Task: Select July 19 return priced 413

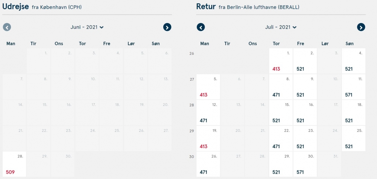Action: click(208, 138)
